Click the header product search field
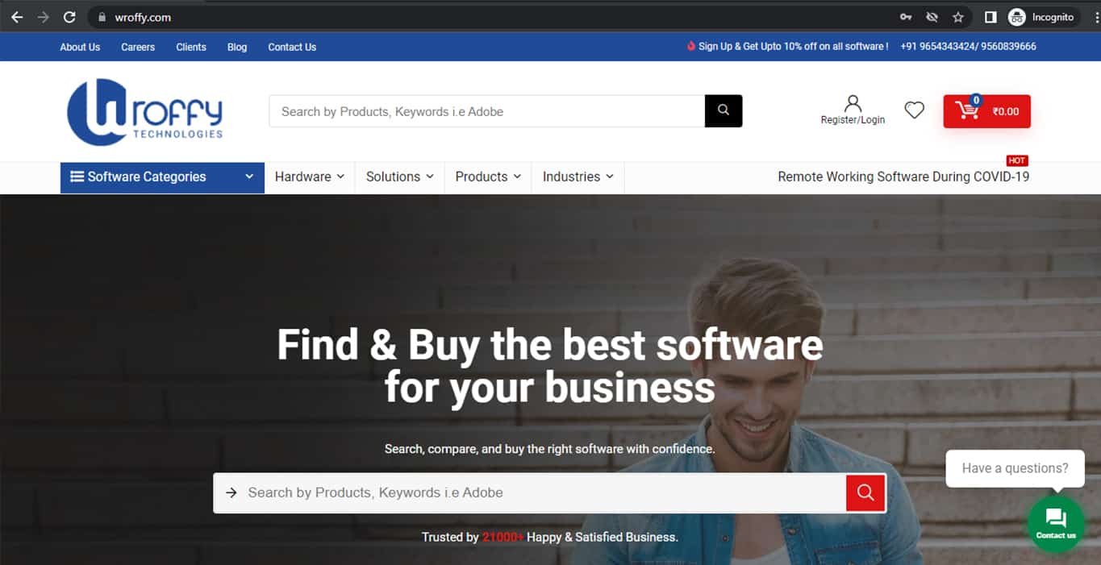The width and height of the screenshot is (1101, 565). [x=486, y=111]
